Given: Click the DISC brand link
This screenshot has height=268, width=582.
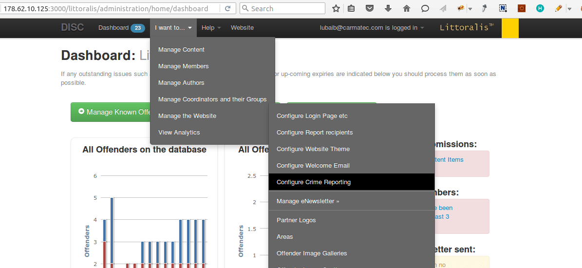Looking at the screenshot, I should tap(73, 27).
